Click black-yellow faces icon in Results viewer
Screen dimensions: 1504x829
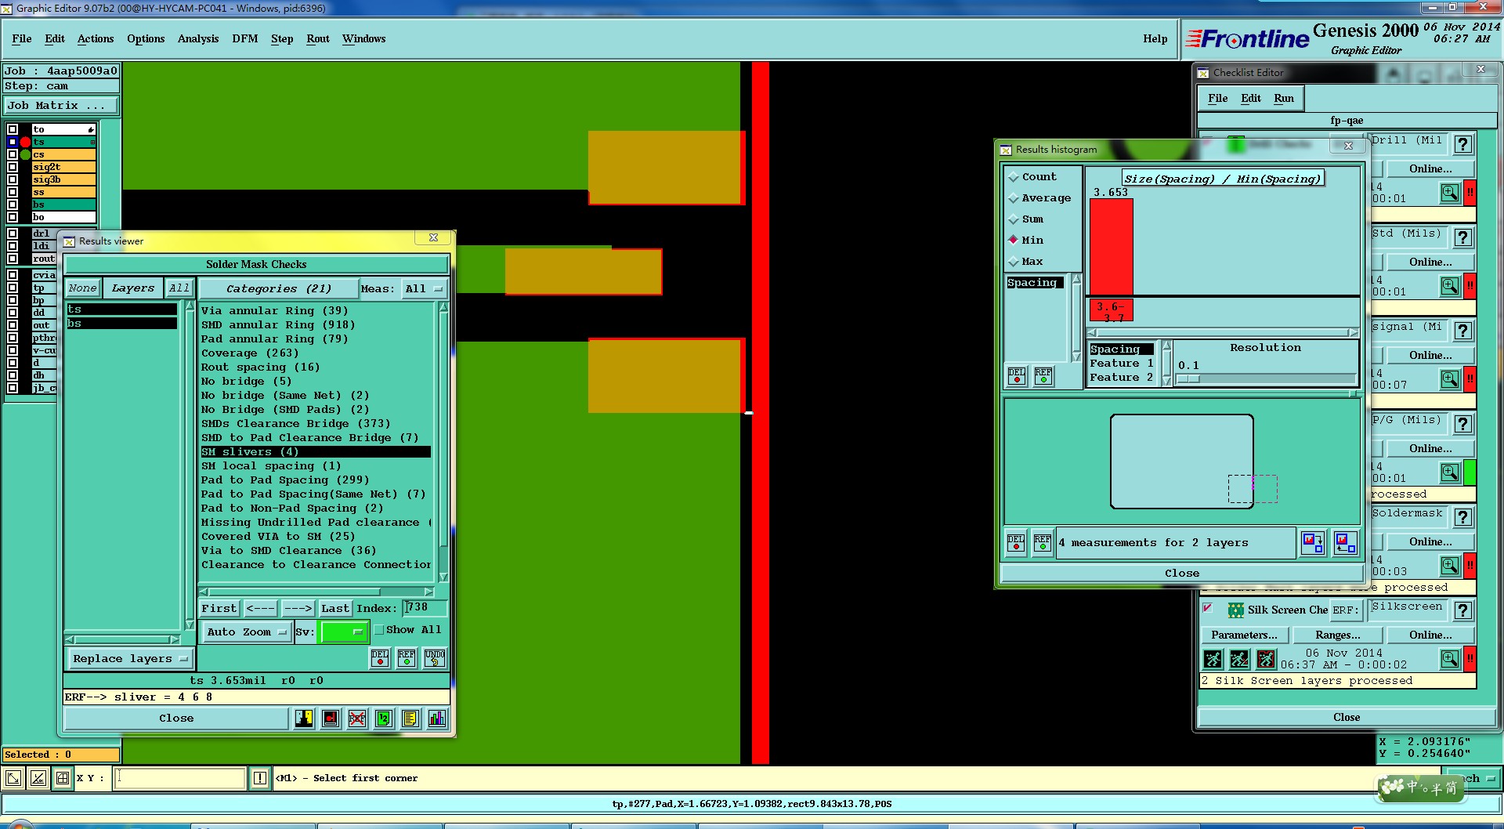point(304,718)
